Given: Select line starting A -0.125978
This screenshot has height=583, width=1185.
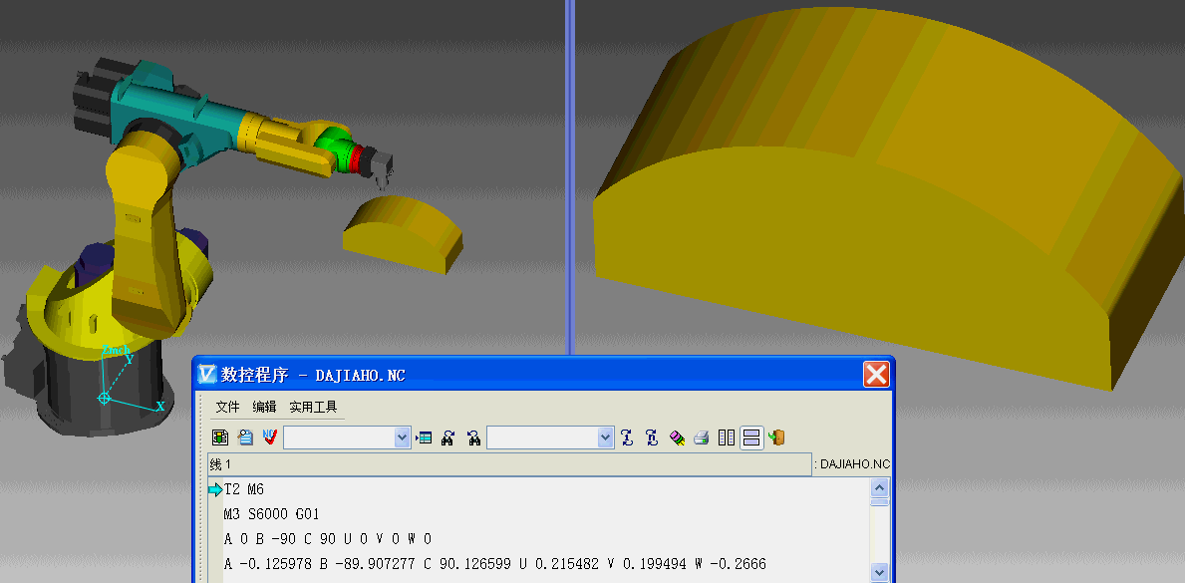Looking at the screenshot, I should point(495,564).
